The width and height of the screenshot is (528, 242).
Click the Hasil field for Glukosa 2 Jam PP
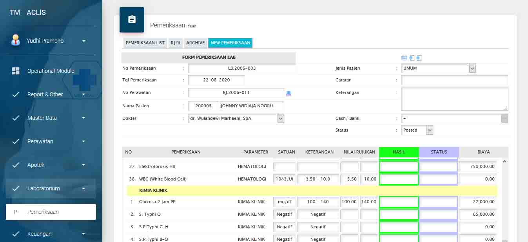[x=399, y=202]
